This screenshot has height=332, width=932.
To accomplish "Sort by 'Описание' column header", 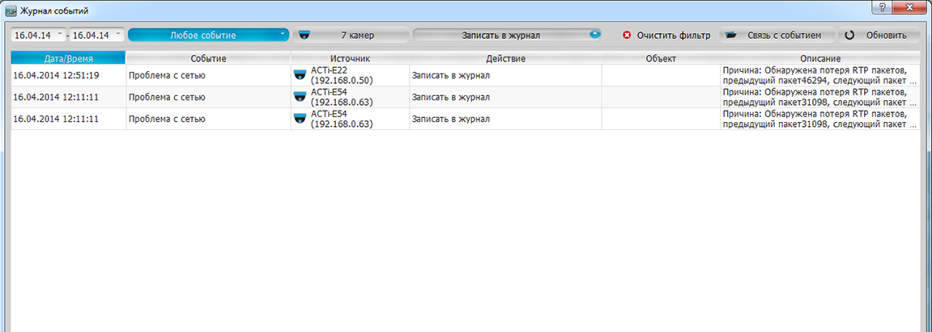I will point(819,58).
